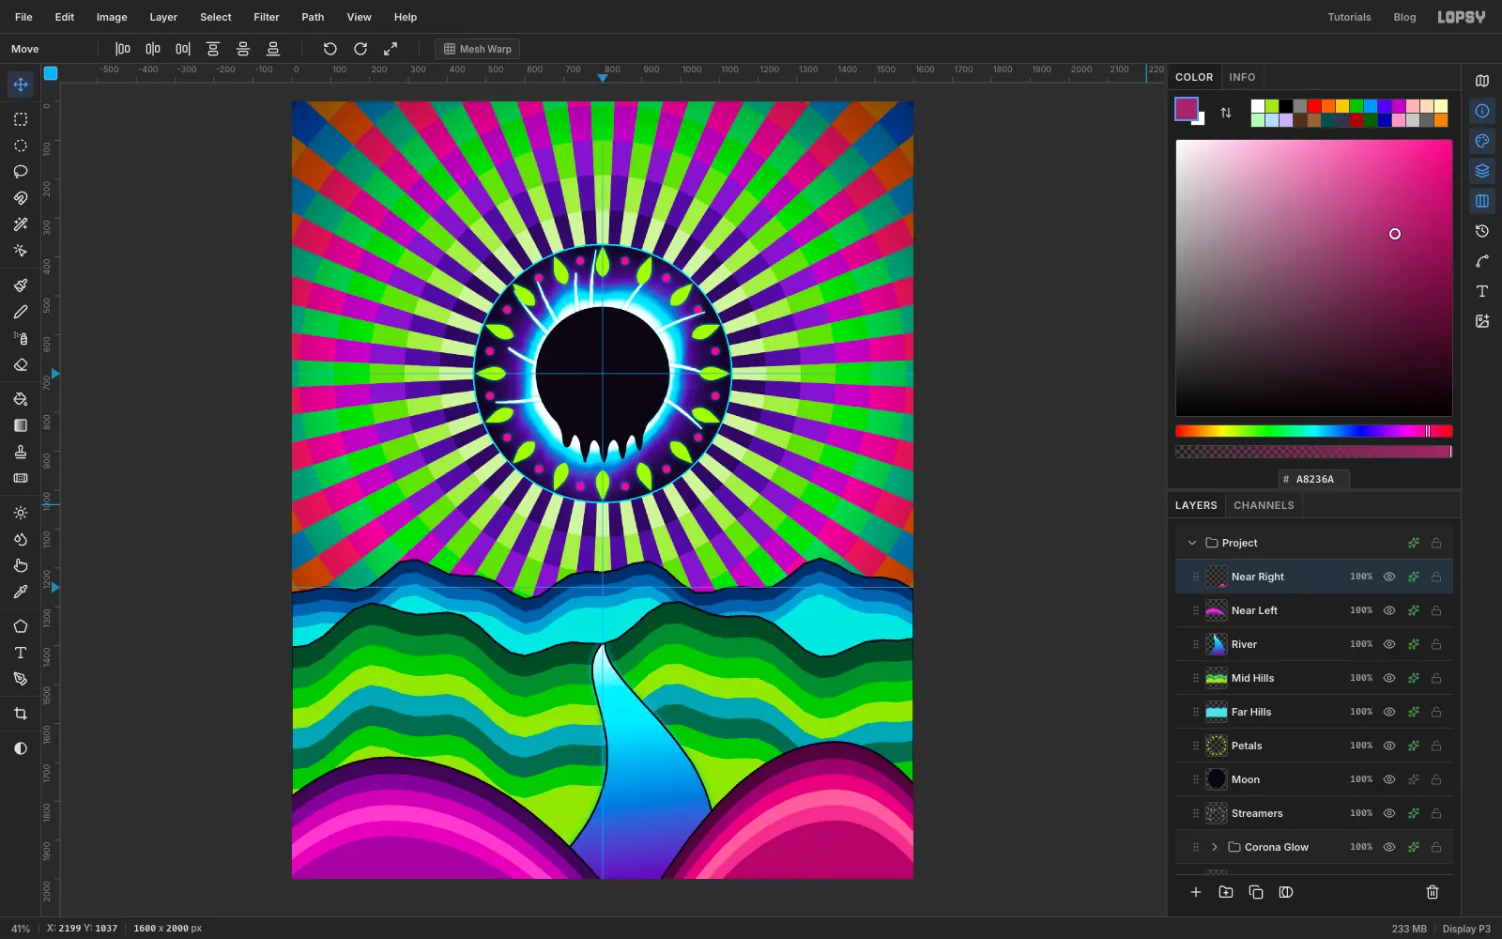
Task: Select the Eraser tool
Action: coord(21,364)
